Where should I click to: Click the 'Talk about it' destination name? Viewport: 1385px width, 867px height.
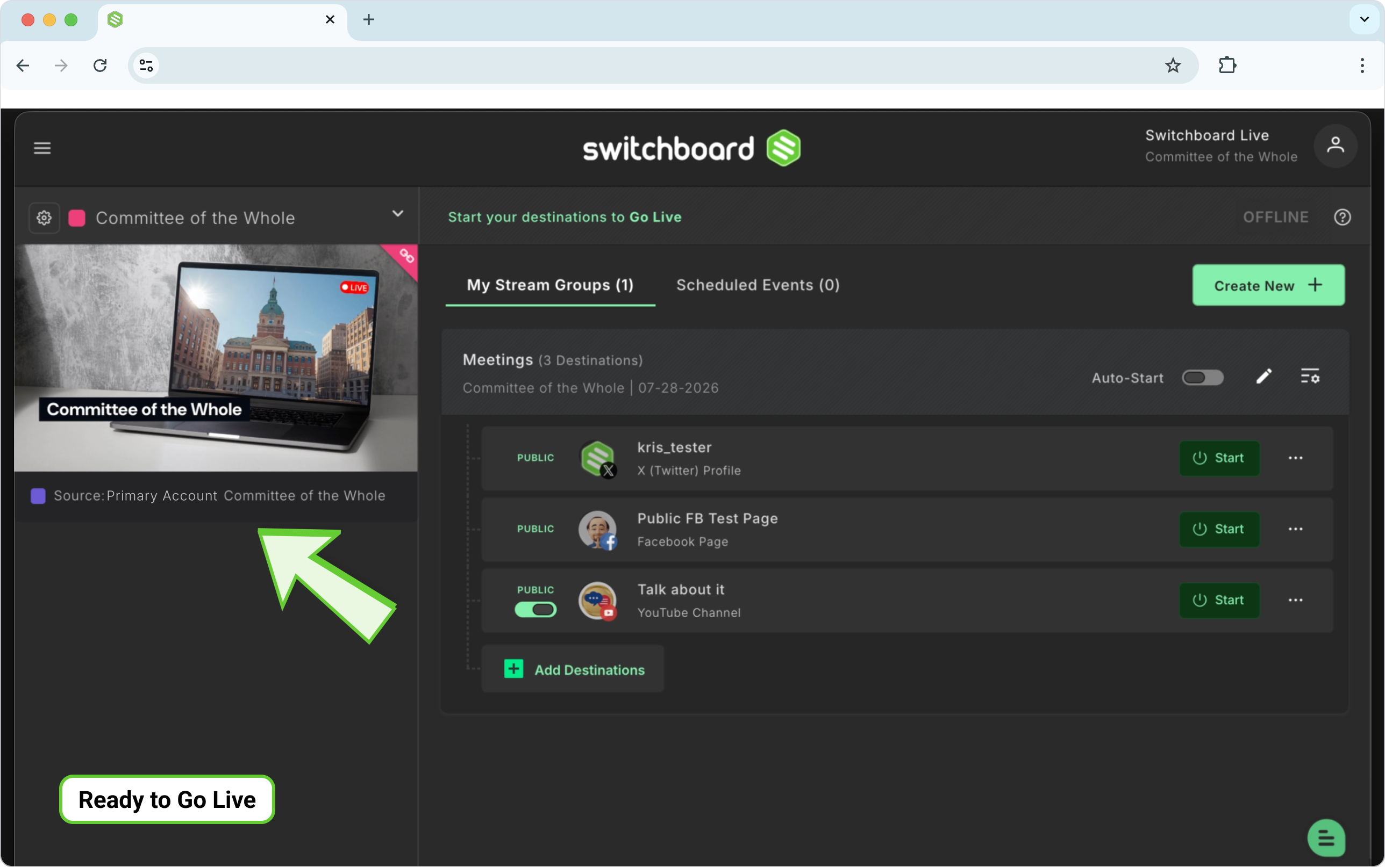point(681,589)
